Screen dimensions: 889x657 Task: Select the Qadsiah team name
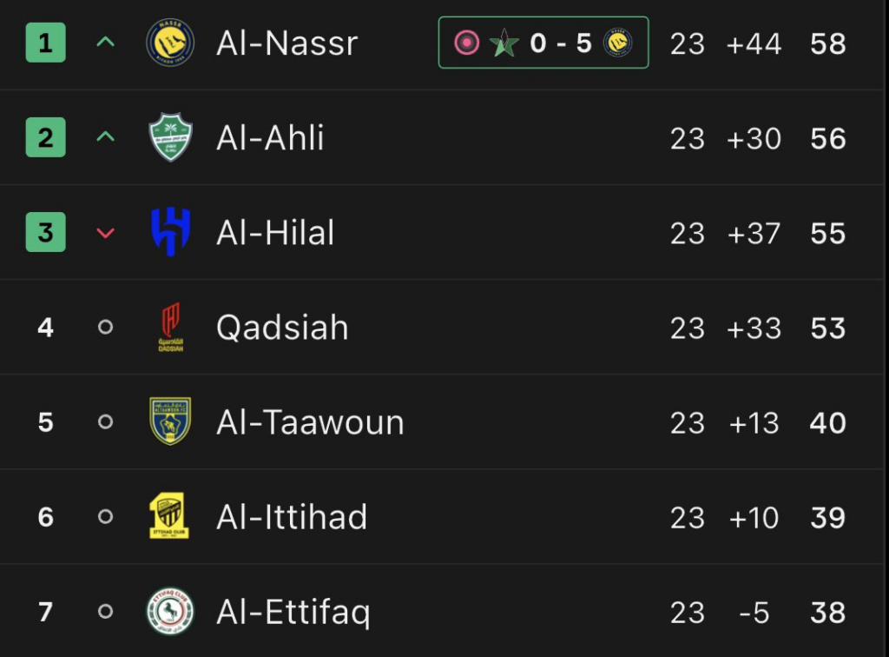(282, 328)
